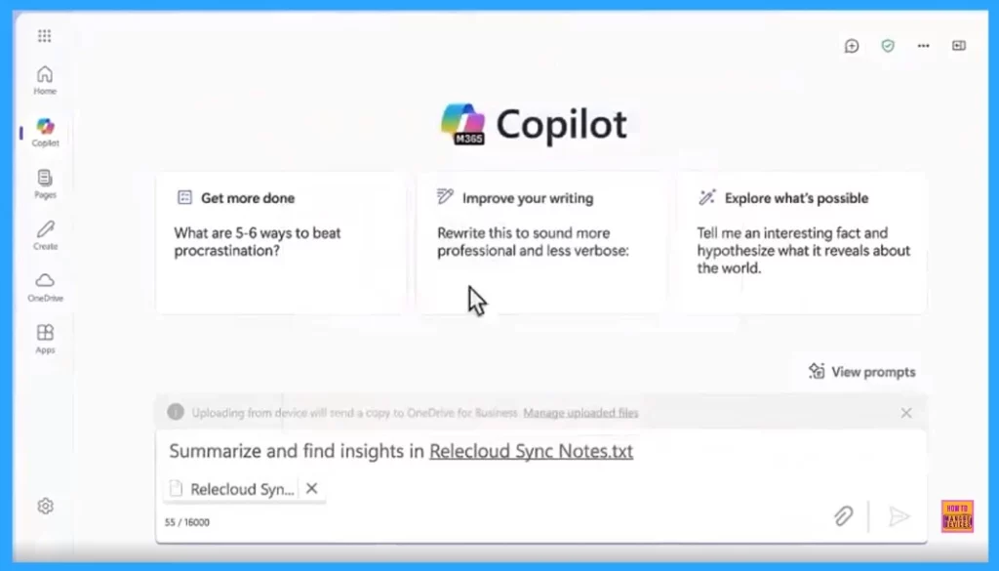Image resolution: width=999 pixels, height=571 pixels.
Task: Click the 55 / 16000 character counter
Action: tap(186, 522)
